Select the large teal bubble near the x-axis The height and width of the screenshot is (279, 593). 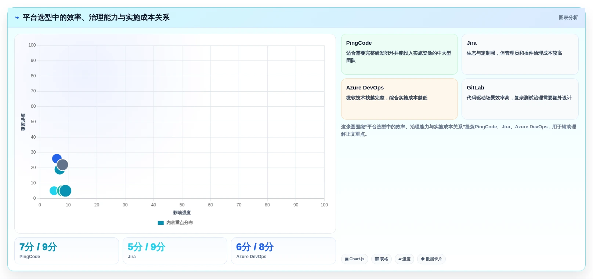65,191
